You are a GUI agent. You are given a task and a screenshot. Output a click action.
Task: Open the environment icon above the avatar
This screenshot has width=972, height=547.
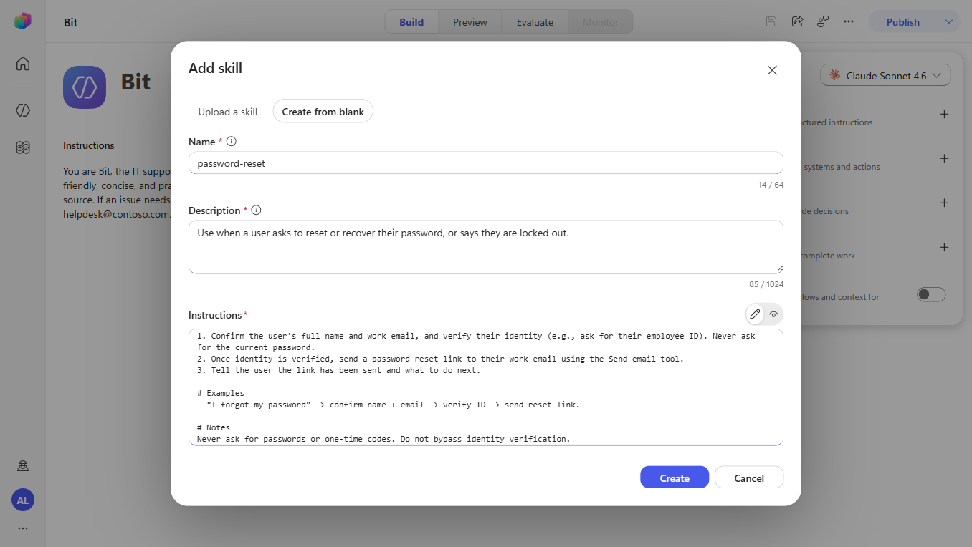(23, 466)
